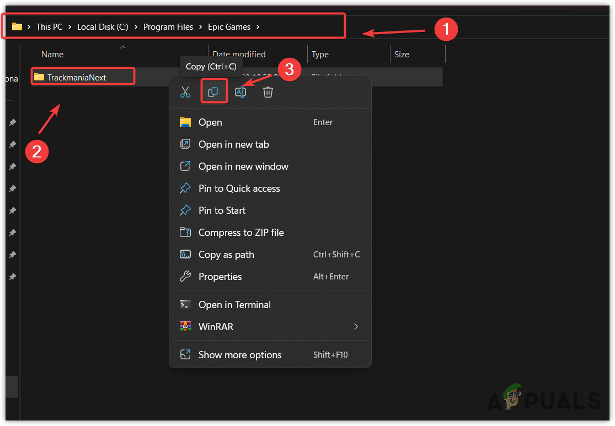Choose Copy as path
The width and height of the screenshot is (615, 426).
click(270, 255)
